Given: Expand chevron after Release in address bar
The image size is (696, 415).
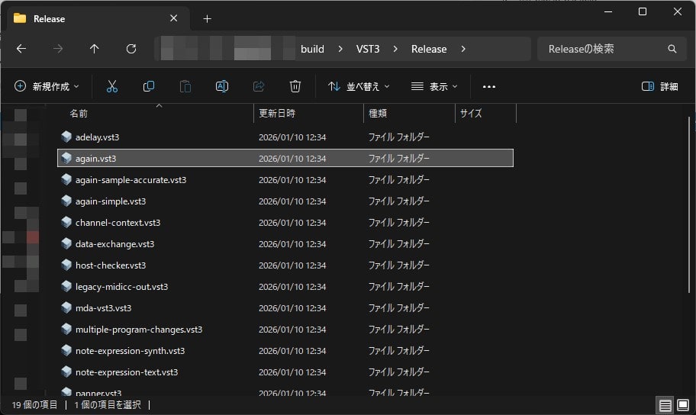Looking at the screenshot, I should click(x=463, y=49).
